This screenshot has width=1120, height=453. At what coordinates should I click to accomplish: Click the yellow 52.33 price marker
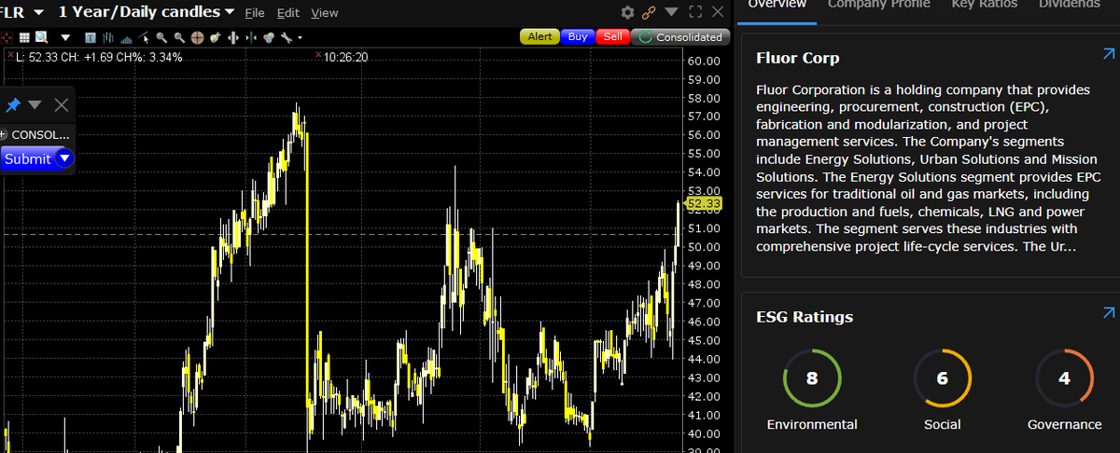(703, 202)
